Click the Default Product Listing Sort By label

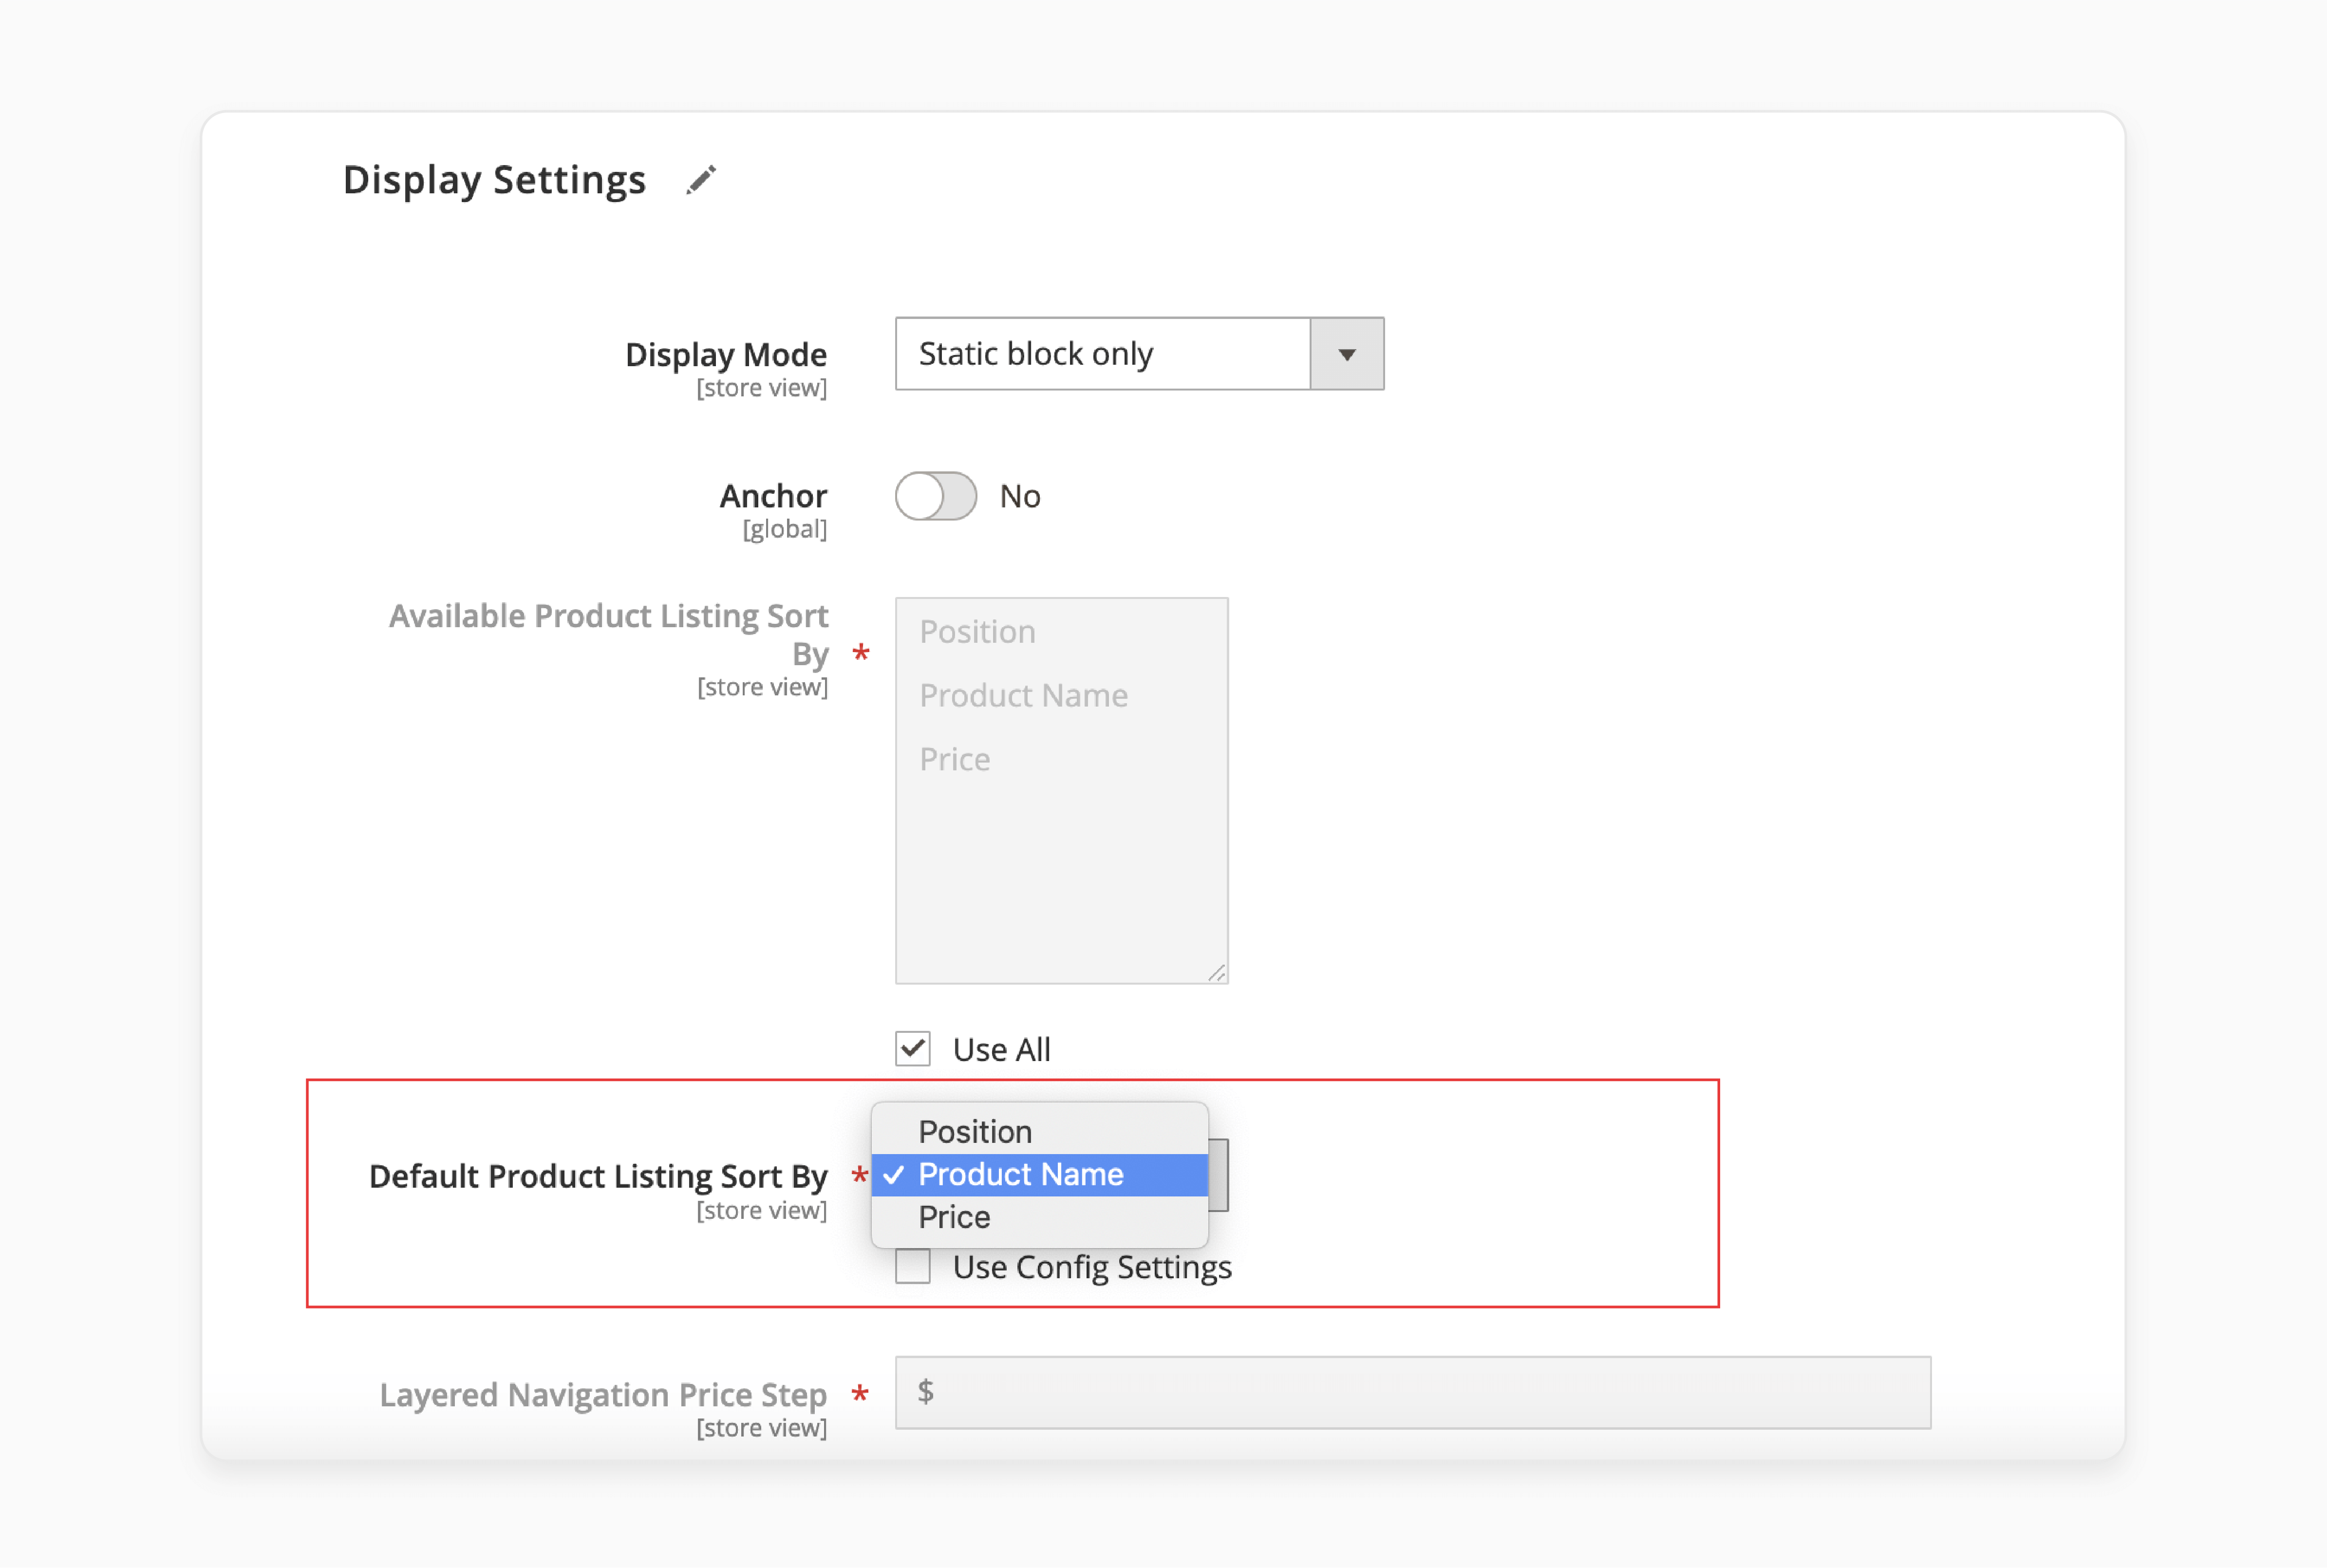point(598,1176)
